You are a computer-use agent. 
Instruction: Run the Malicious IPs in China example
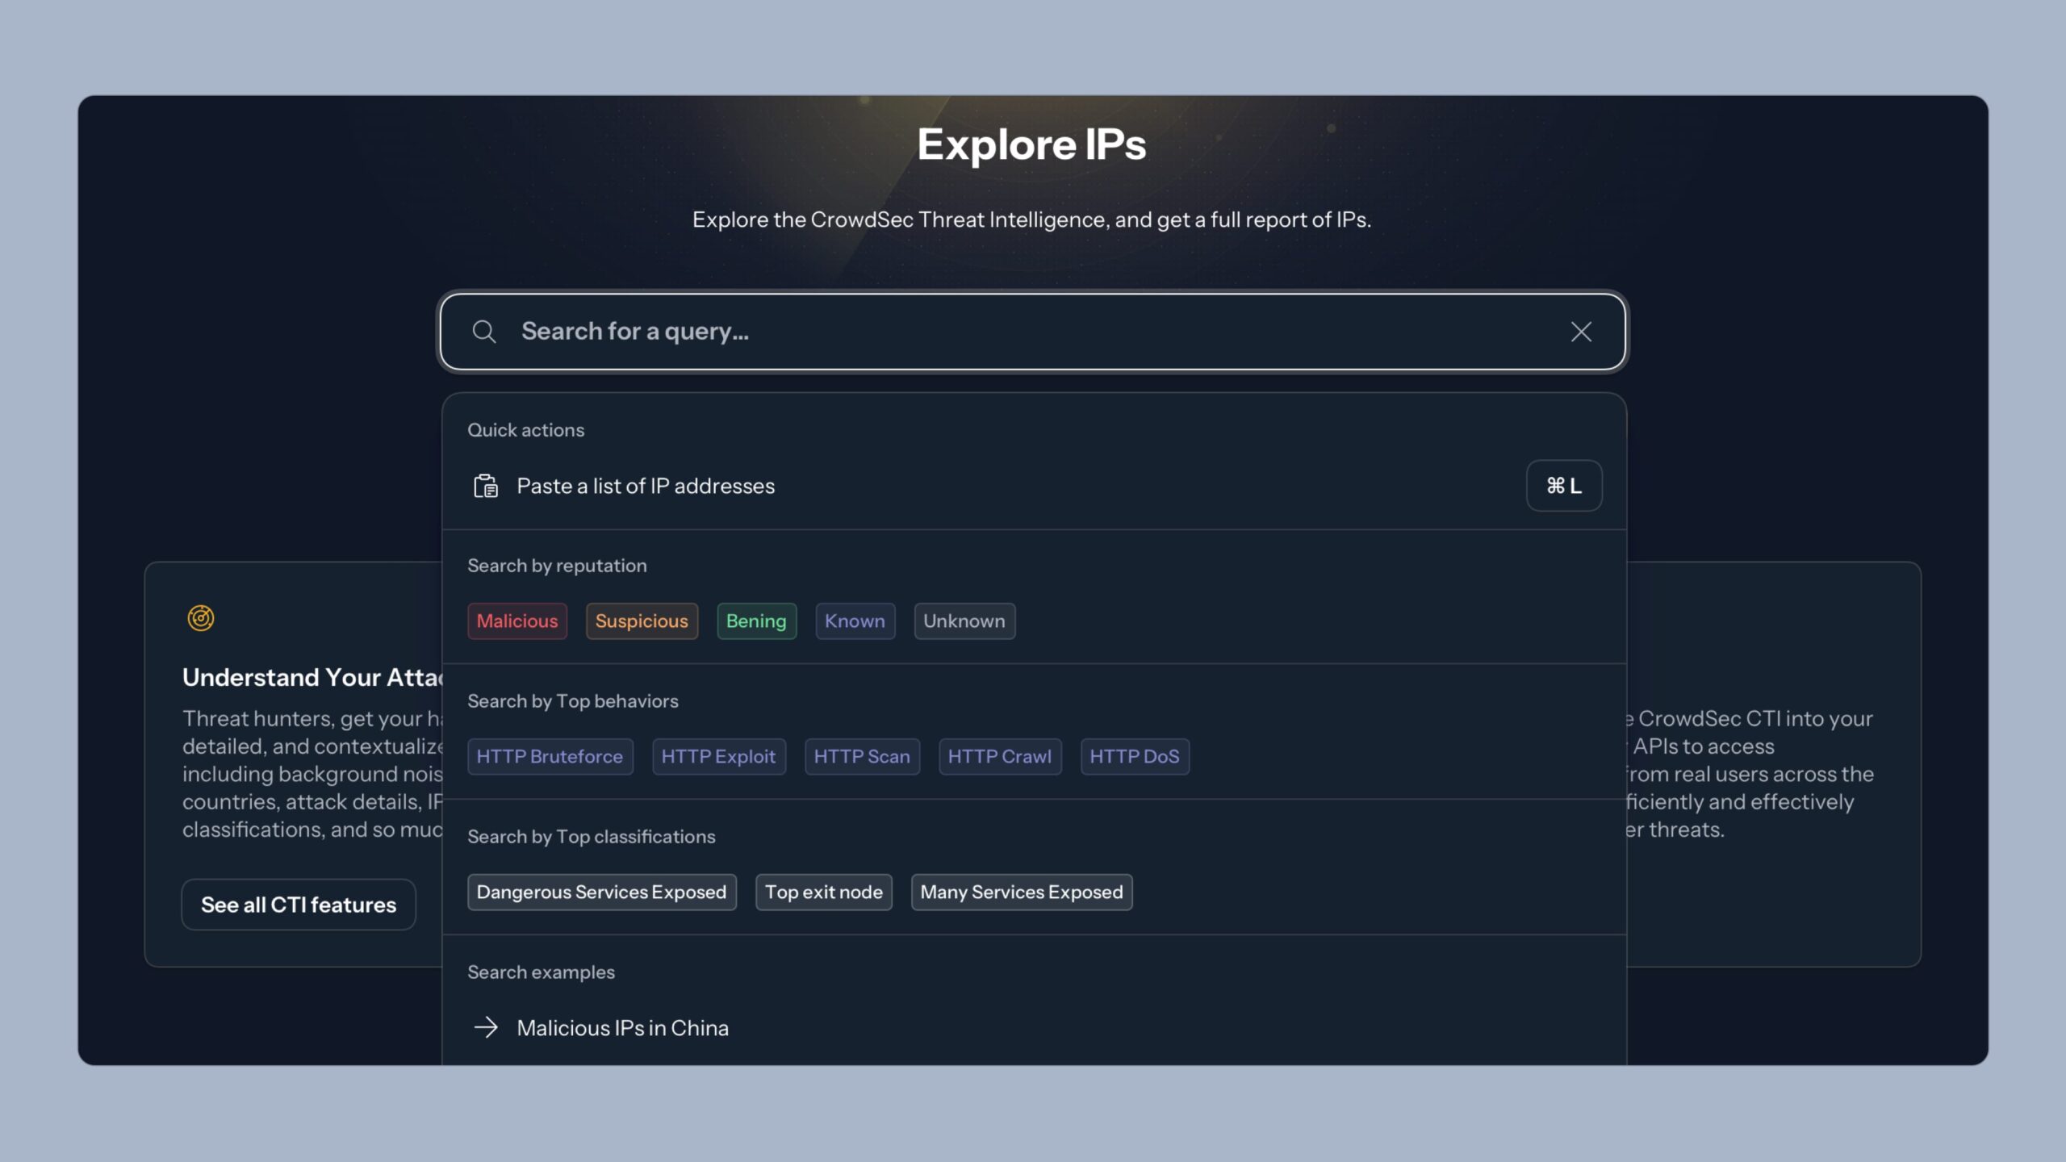click(1034, 1028)
